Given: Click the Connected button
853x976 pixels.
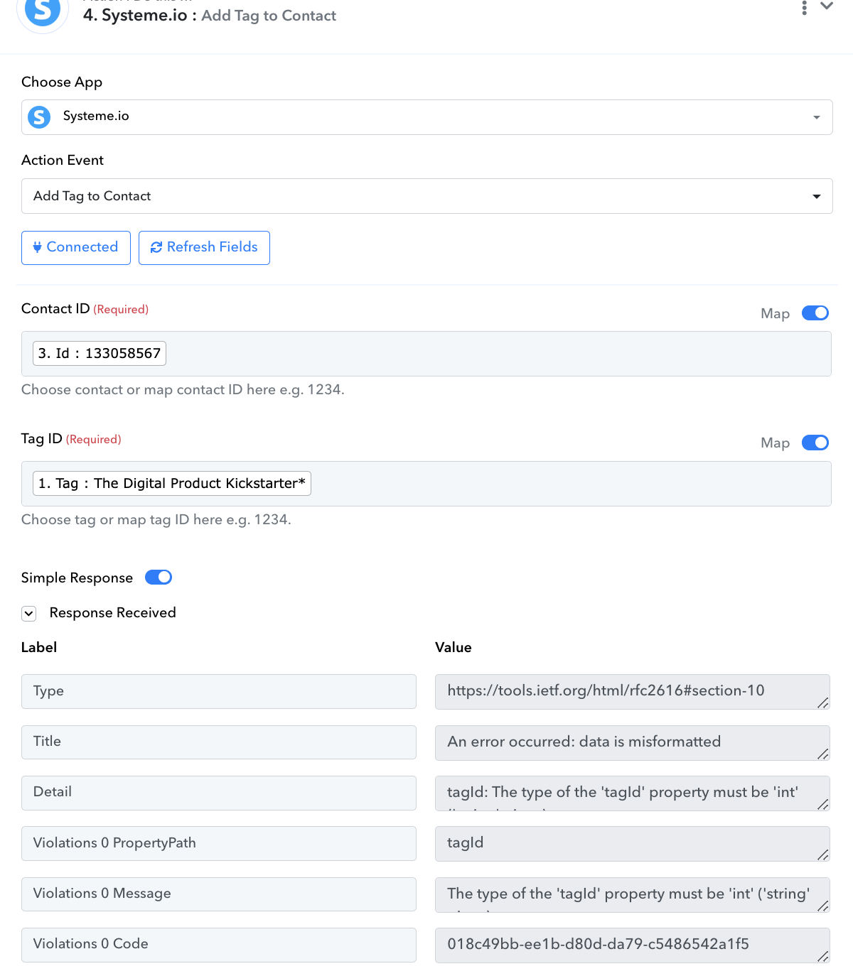Looking at the screenshot, I should click(76, 248).
